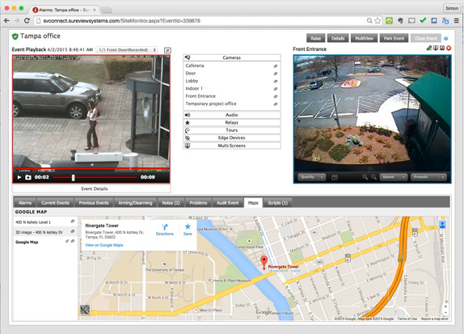Open Lobby camera link icon
Image resolution: width=464 pixels, height=334 pixels.
tap(276, 81)
